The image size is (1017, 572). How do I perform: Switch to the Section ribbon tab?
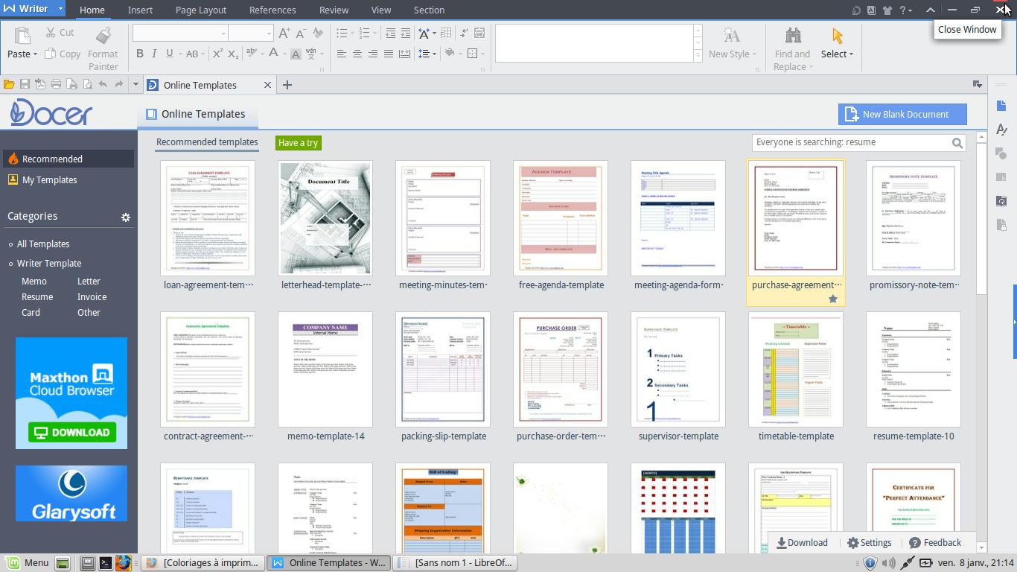[429, 10]
